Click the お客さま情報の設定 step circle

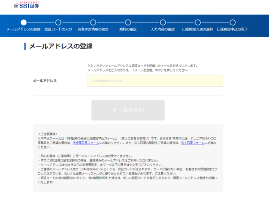pos(93,22)
